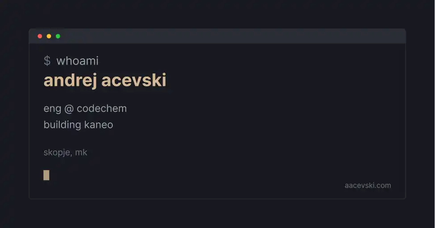Screen dimensions: 435x228
Task: Click the mk country code
Action: click(81, 153)
